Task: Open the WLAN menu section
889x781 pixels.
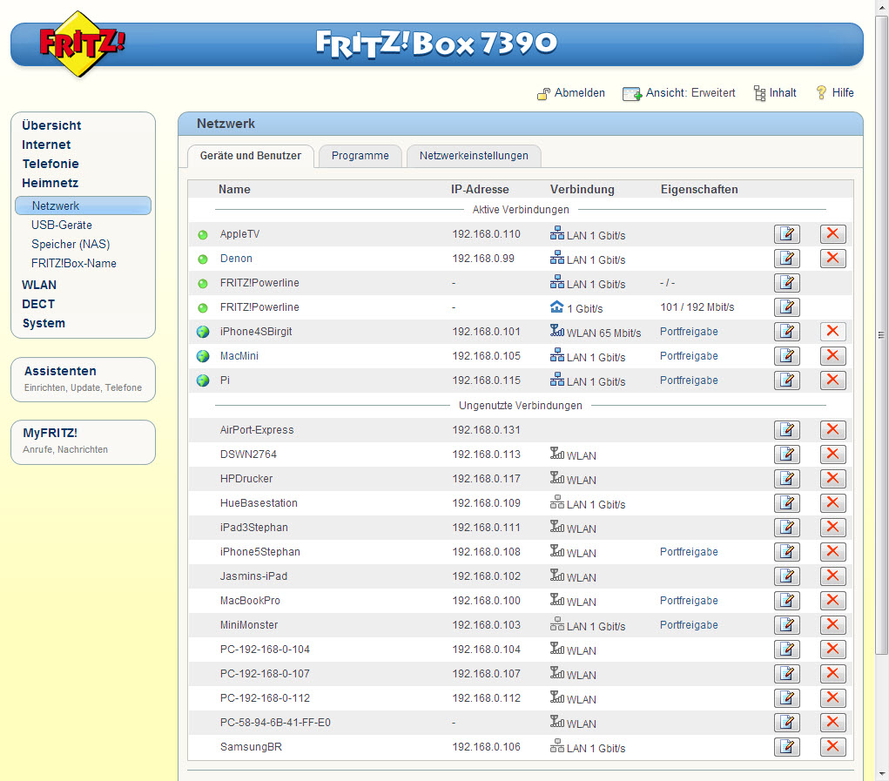Action: tap(39, 285)
